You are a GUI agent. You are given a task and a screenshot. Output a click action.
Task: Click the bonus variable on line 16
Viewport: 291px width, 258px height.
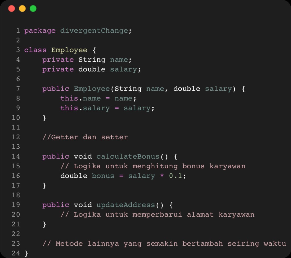[103, 176]
